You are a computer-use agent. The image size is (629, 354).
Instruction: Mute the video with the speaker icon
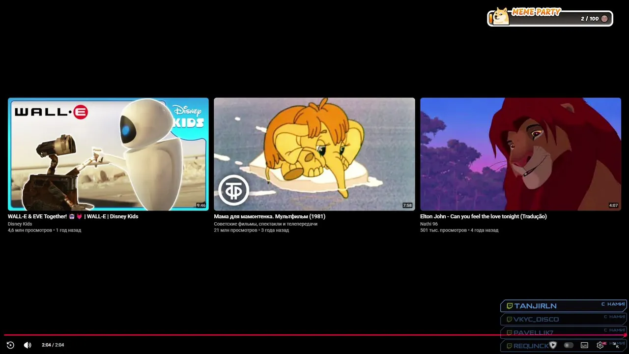[28, 345]
